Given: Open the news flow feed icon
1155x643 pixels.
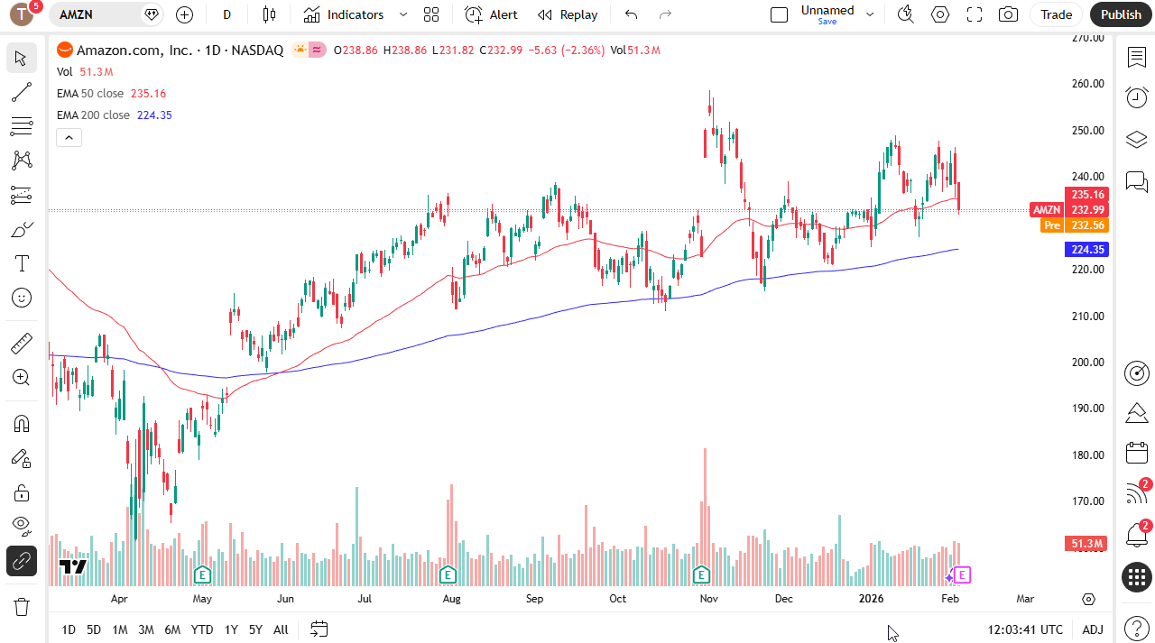Looking at the screenshot, I should pyautogui.click(x=1136, y=494).
